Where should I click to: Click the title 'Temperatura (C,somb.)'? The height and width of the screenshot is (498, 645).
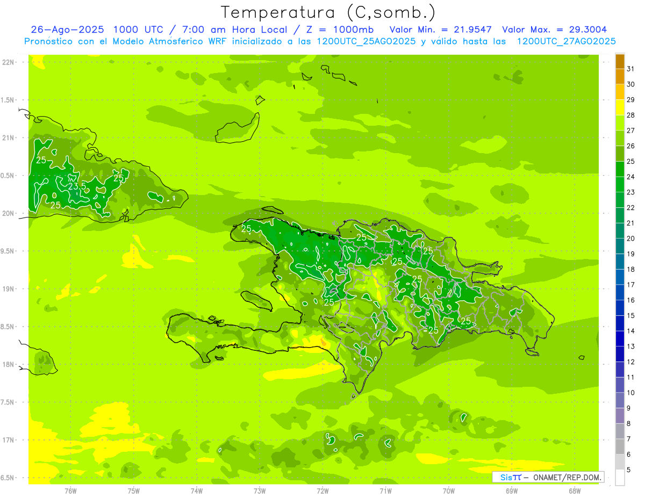pos(328,12)
